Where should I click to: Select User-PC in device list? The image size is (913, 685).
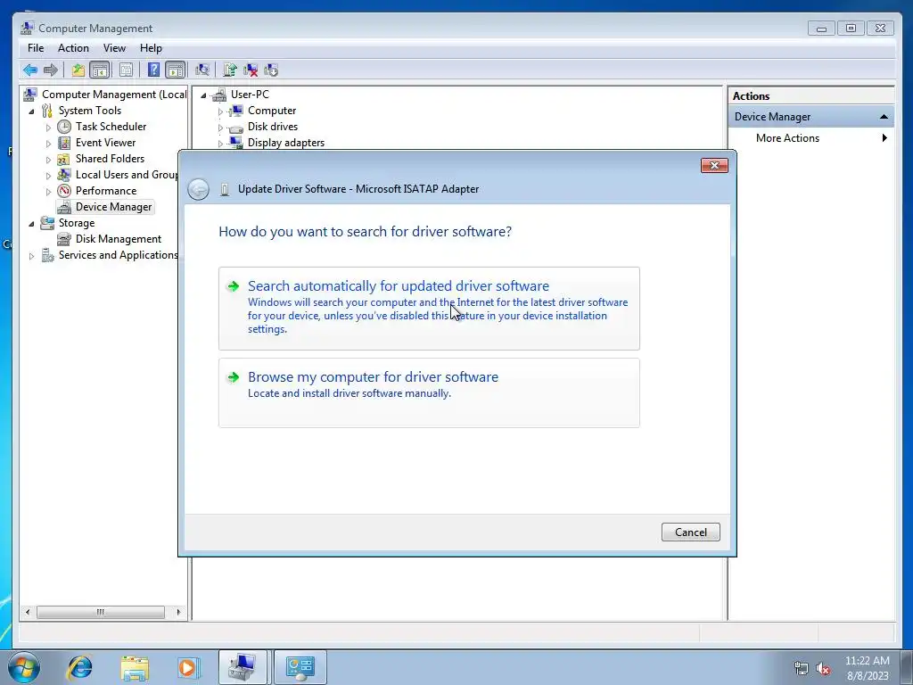(x=250, y=95)
